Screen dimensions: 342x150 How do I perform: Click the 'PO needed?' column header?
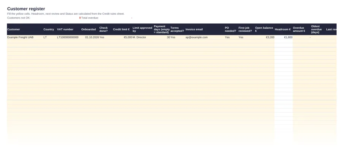click(231, 29)
